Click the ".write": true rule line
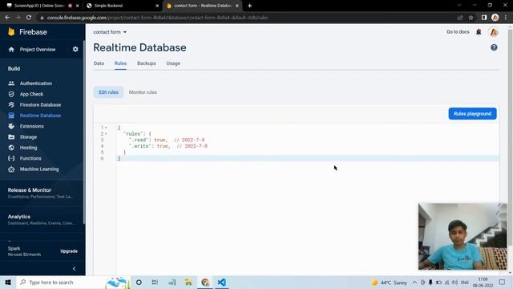The height and width of the screenshot is (289, 513). [x=168, y=146]
